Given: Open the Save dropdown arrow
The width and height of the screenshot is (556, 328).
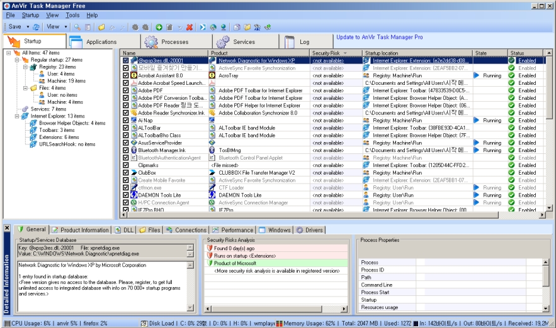Looking at the screenshot, I should (x=28, y=27).
